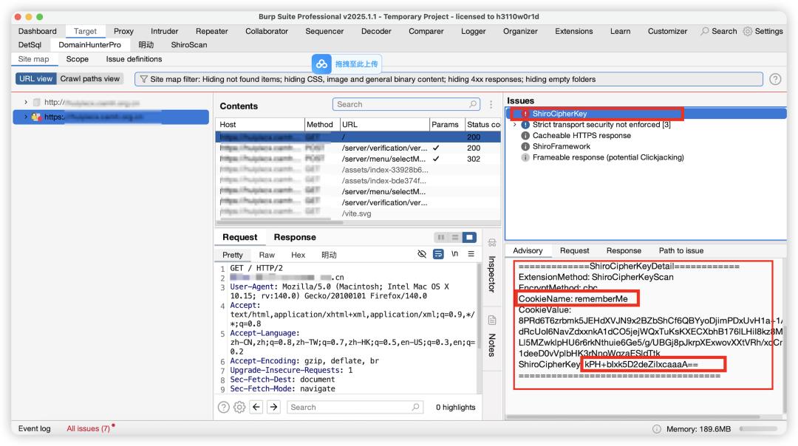Click the site map filter bar
This screenshot has width=798, height=446.
pyautogui.click(x=449, y=79)
